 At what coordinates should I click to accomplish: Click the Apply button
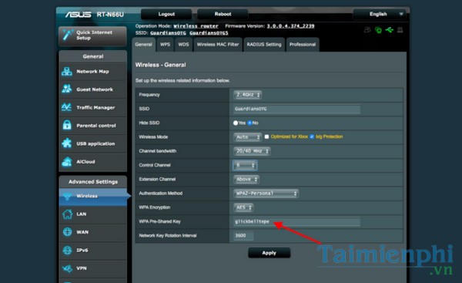click(269, 253)
